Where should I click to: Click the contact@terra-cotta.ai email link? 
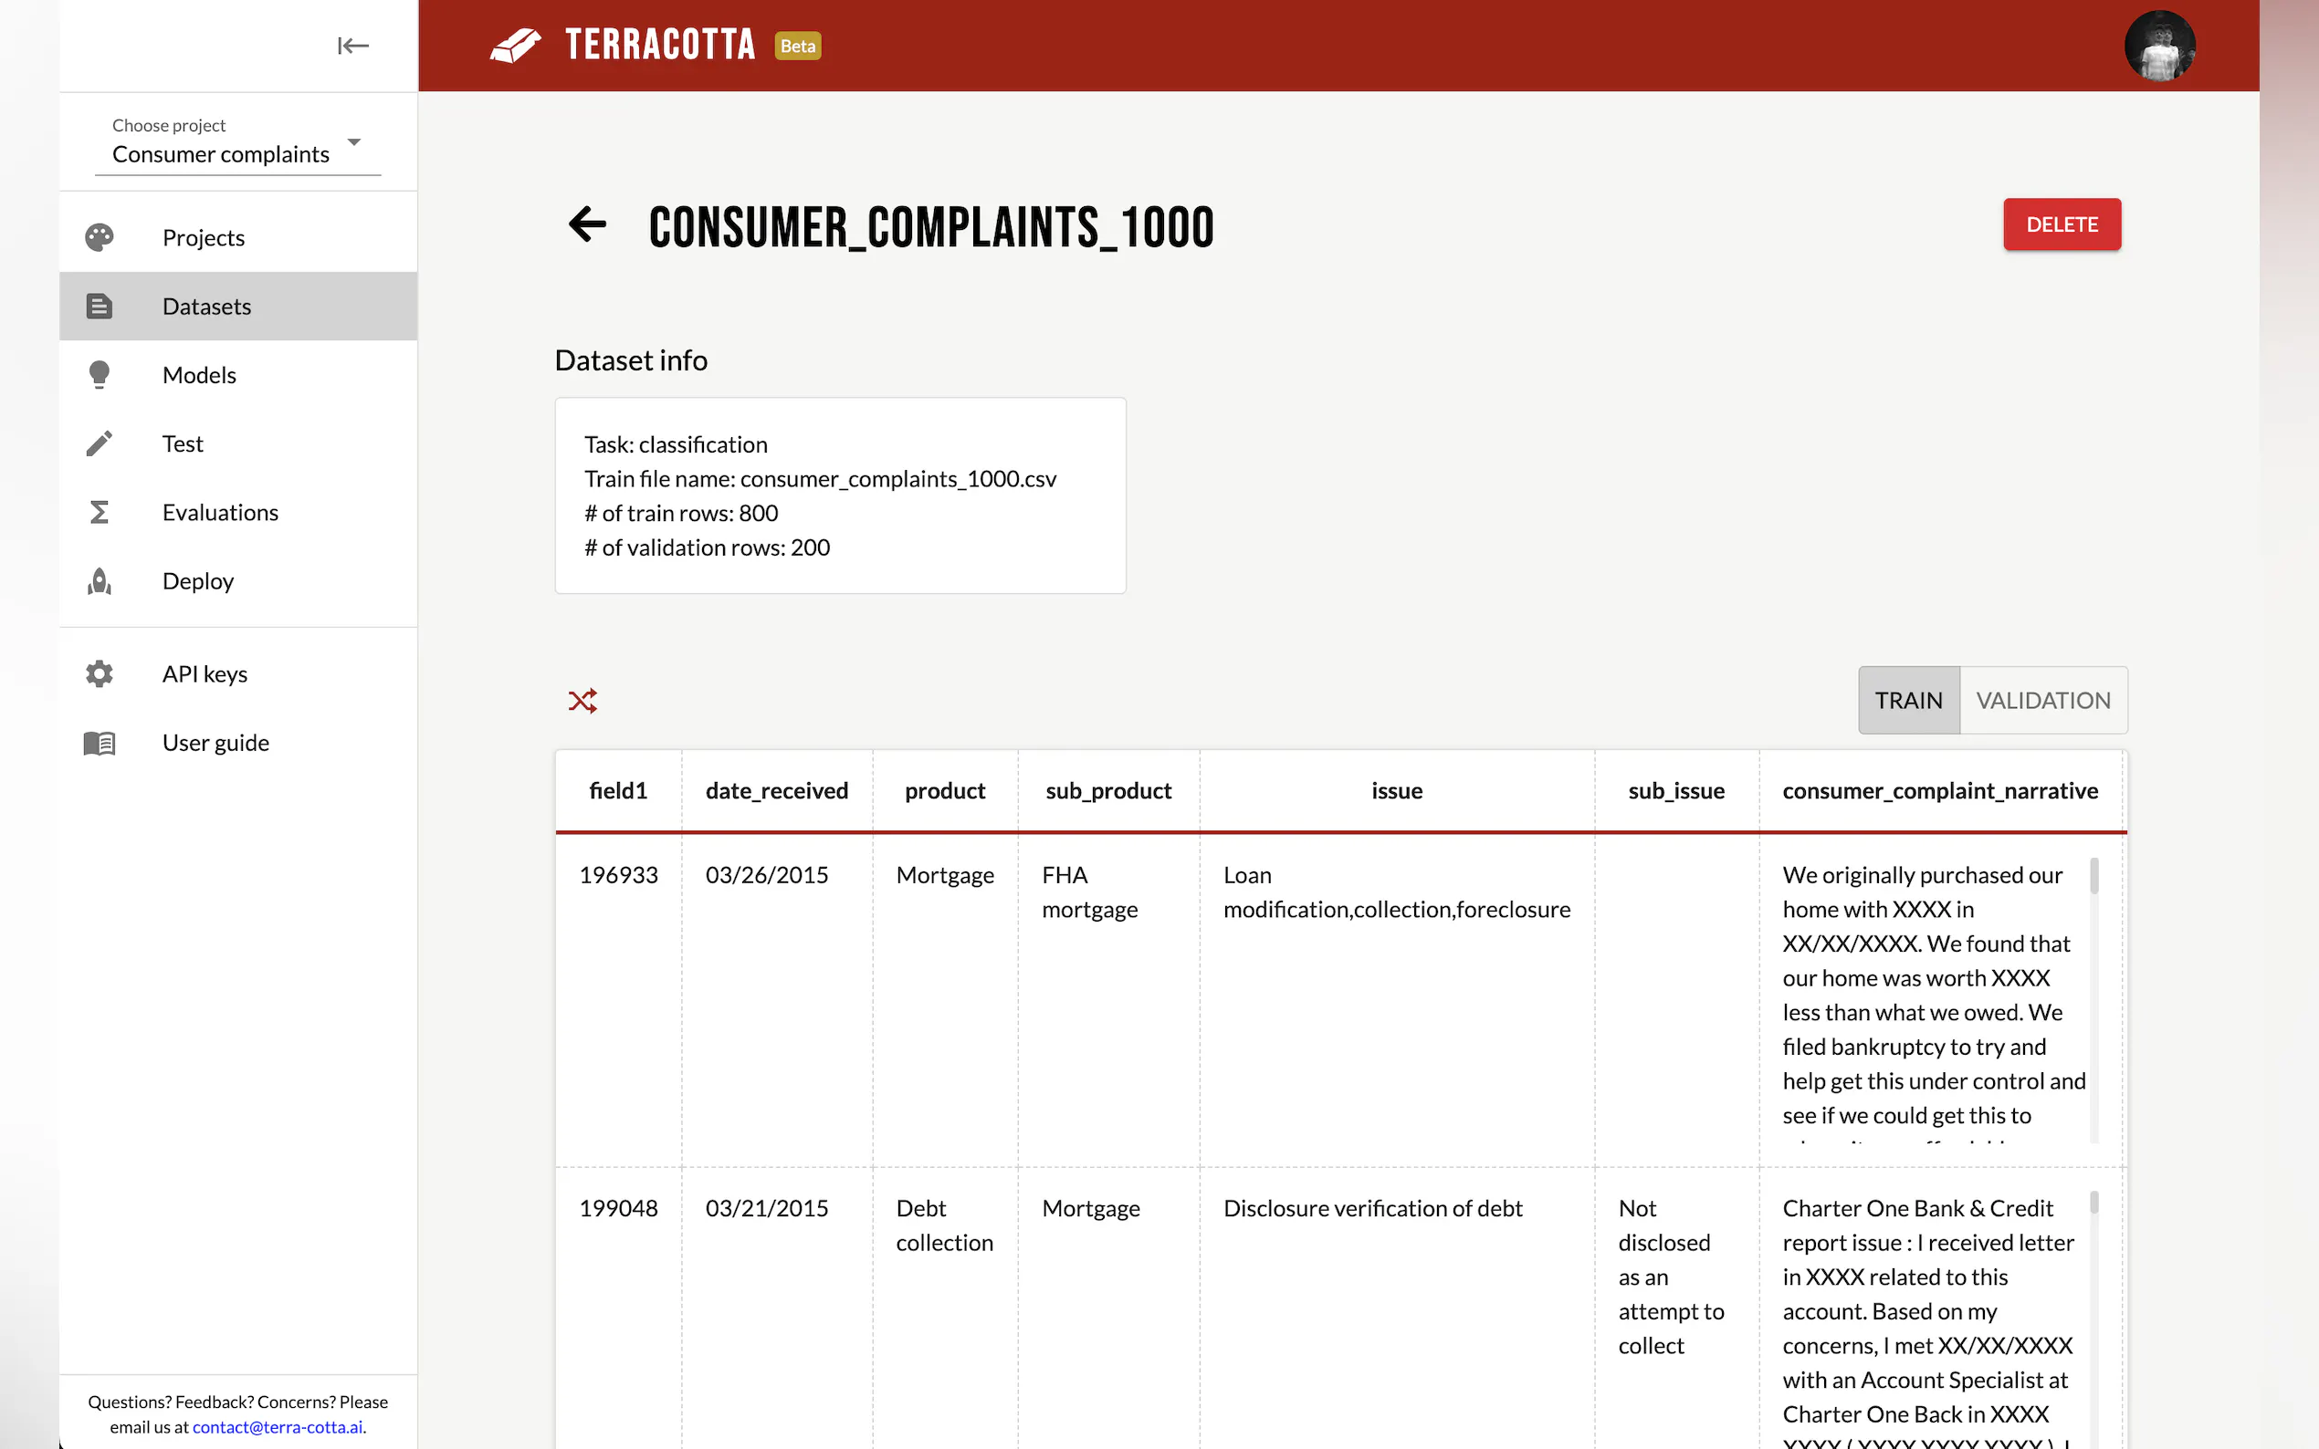(277, 1427)
